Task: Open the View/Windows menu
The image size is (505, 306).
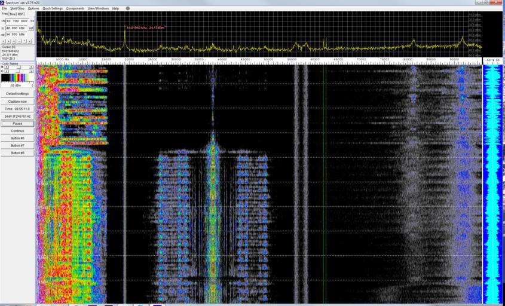Action: (98, 8)
